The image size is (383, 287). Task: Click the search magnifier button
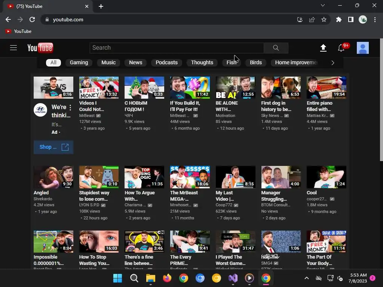click(276, 48)
